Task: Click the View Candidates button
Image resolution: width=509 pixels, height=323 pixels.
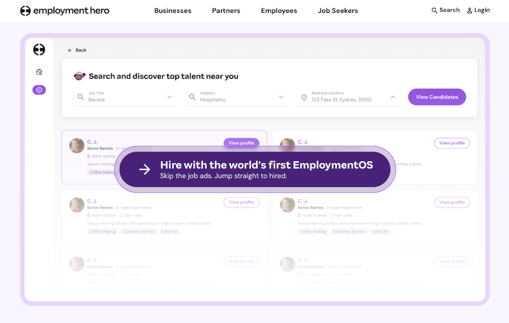Action: 437,97
